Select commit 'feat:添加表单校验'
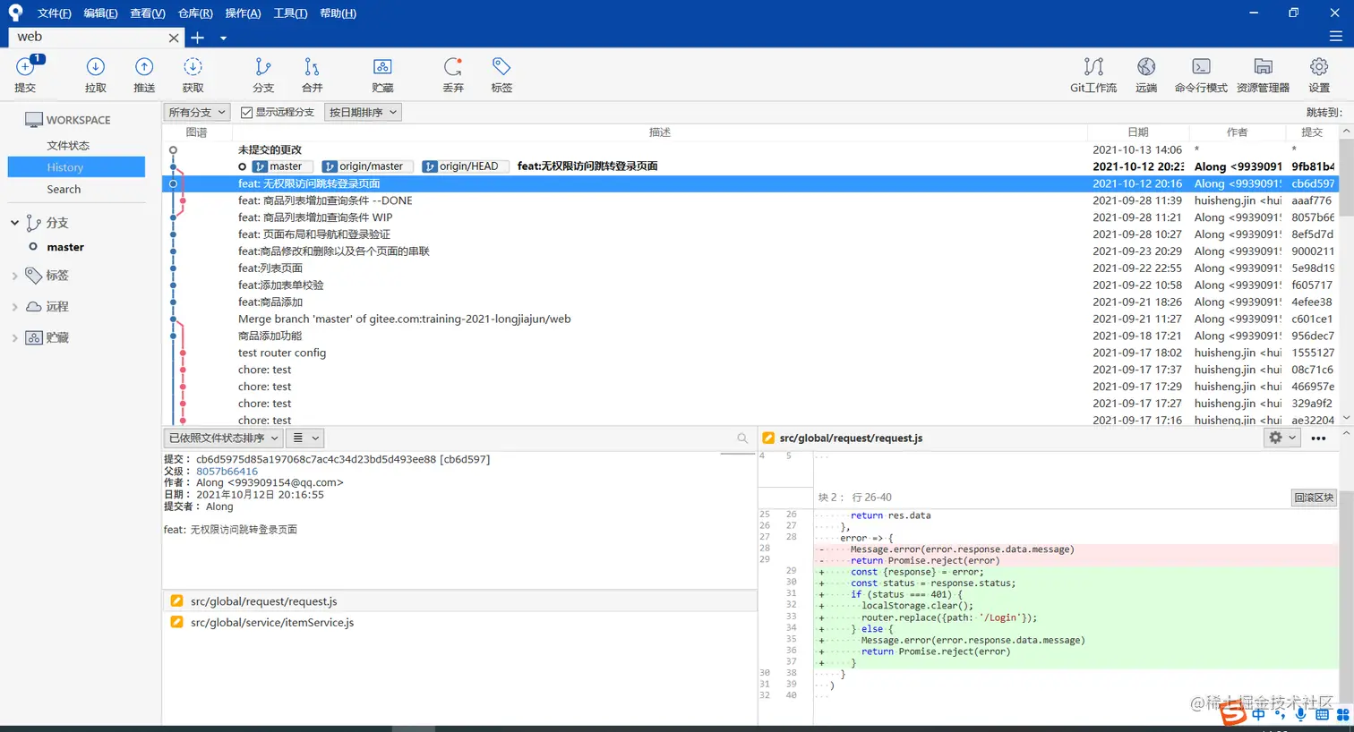 (x=750, y=285)
